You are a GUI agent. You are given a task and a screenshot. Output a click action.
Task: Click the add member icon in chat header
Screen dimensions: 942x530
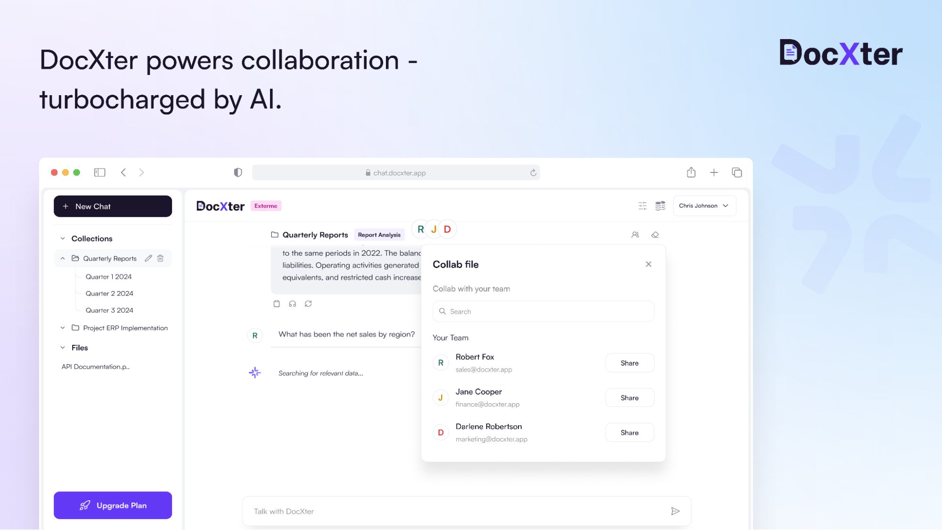click(x=635, y=234)
